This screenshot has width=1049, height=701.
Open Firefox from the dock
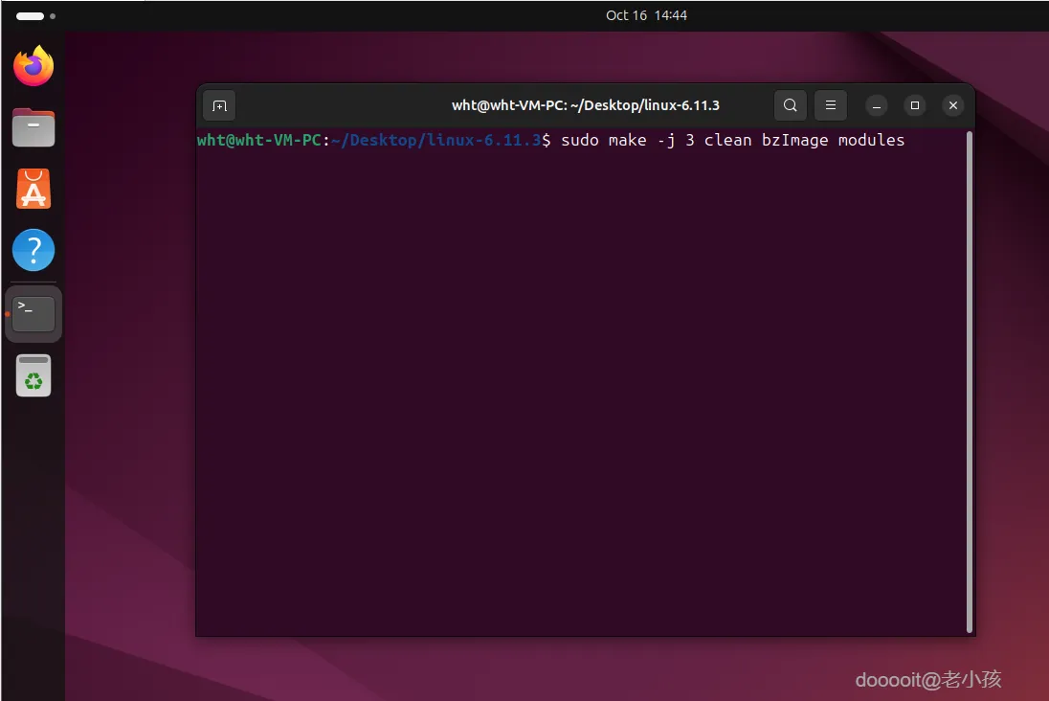(x=33, y=66)
